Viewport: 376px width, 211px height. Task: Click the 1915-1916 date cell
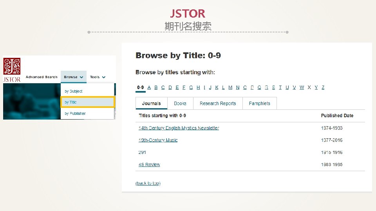pos(332,152)
